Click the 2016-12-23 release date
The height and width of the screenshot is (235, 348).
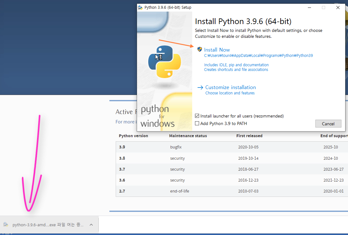(x=248, y=180)
